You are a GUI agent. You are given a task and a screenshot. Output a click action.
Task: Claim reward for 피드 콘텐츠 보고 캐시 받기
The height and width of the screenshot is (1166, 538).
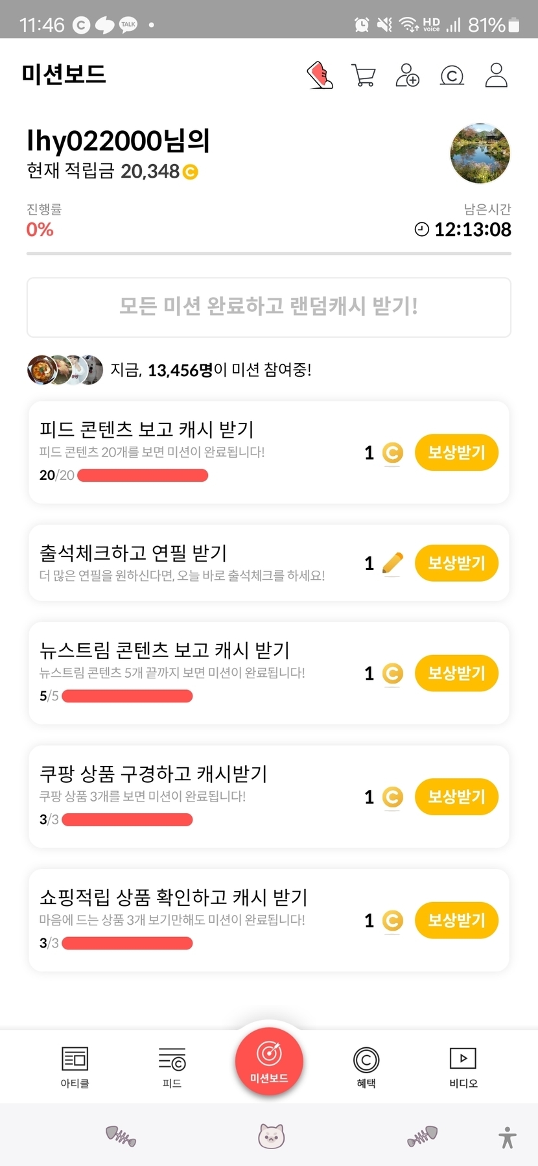pyautogui.click(x=456, y=453)
